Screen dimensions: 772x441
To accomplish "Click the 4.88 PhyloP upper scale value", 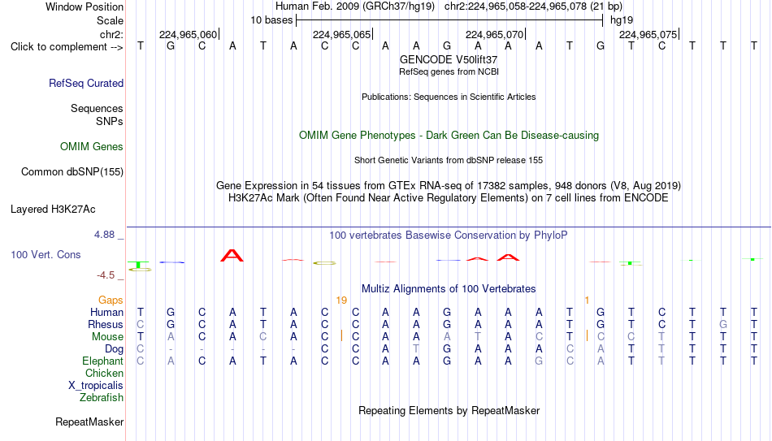I will [104, 235].
